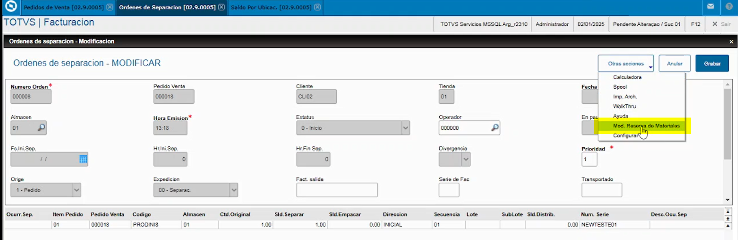The width and height of the screenshot is (738, 240).
Task: Expand the Estatus combo box
Action: (405, 128)
